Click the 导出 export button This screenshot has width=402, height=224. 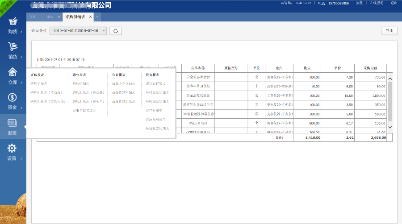coord(389,31)
